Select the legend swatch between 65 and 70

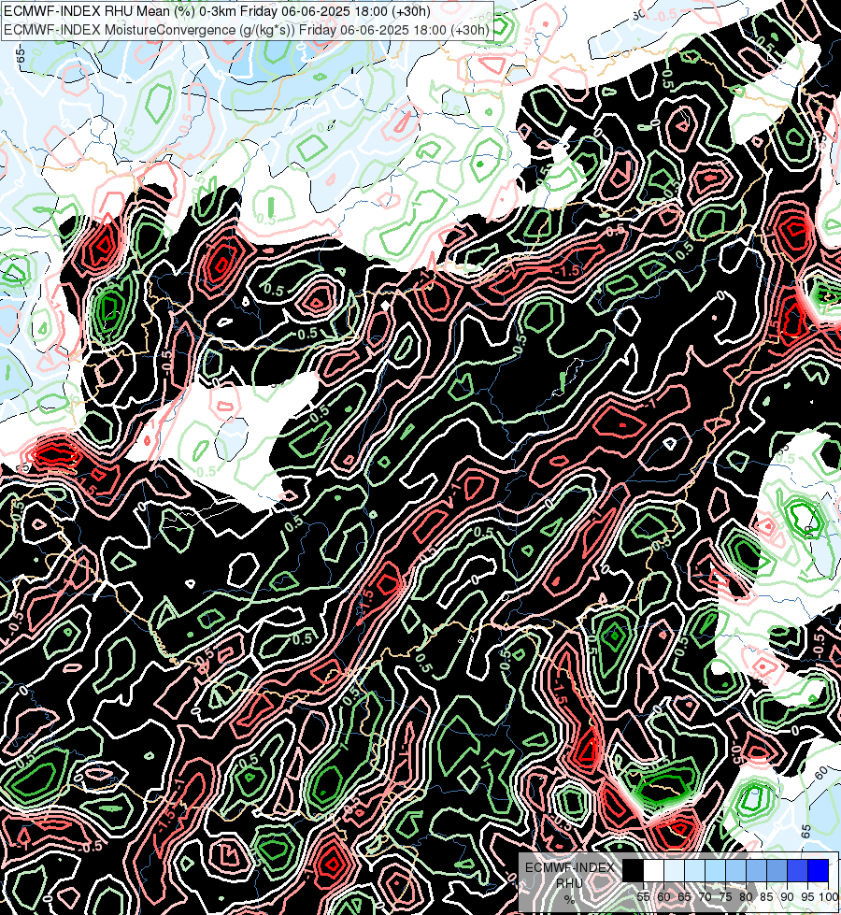pyautogui.click(x=694, y=870)
